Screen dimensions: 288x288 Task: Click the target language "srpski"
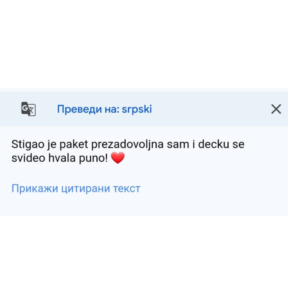coord(137,109)
